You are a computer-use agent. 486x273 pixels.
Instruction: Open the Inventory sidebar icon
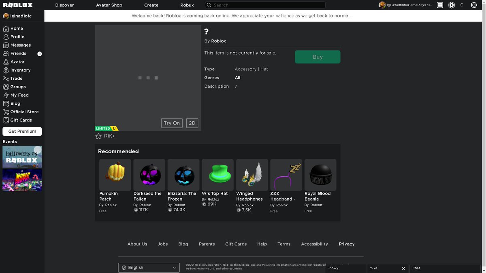6,70
